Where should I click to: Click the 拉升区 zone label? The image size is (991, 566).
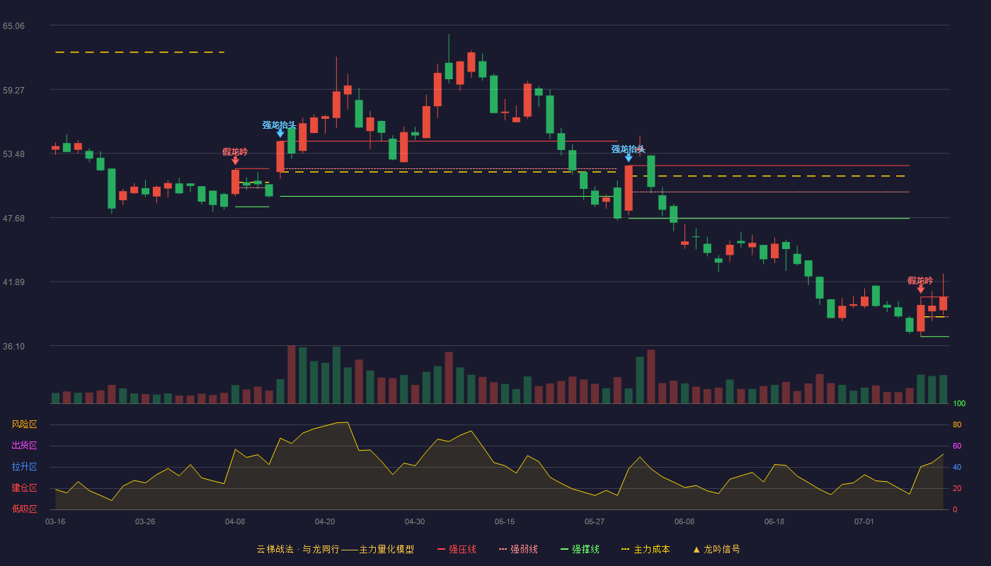tap(25, 467)
